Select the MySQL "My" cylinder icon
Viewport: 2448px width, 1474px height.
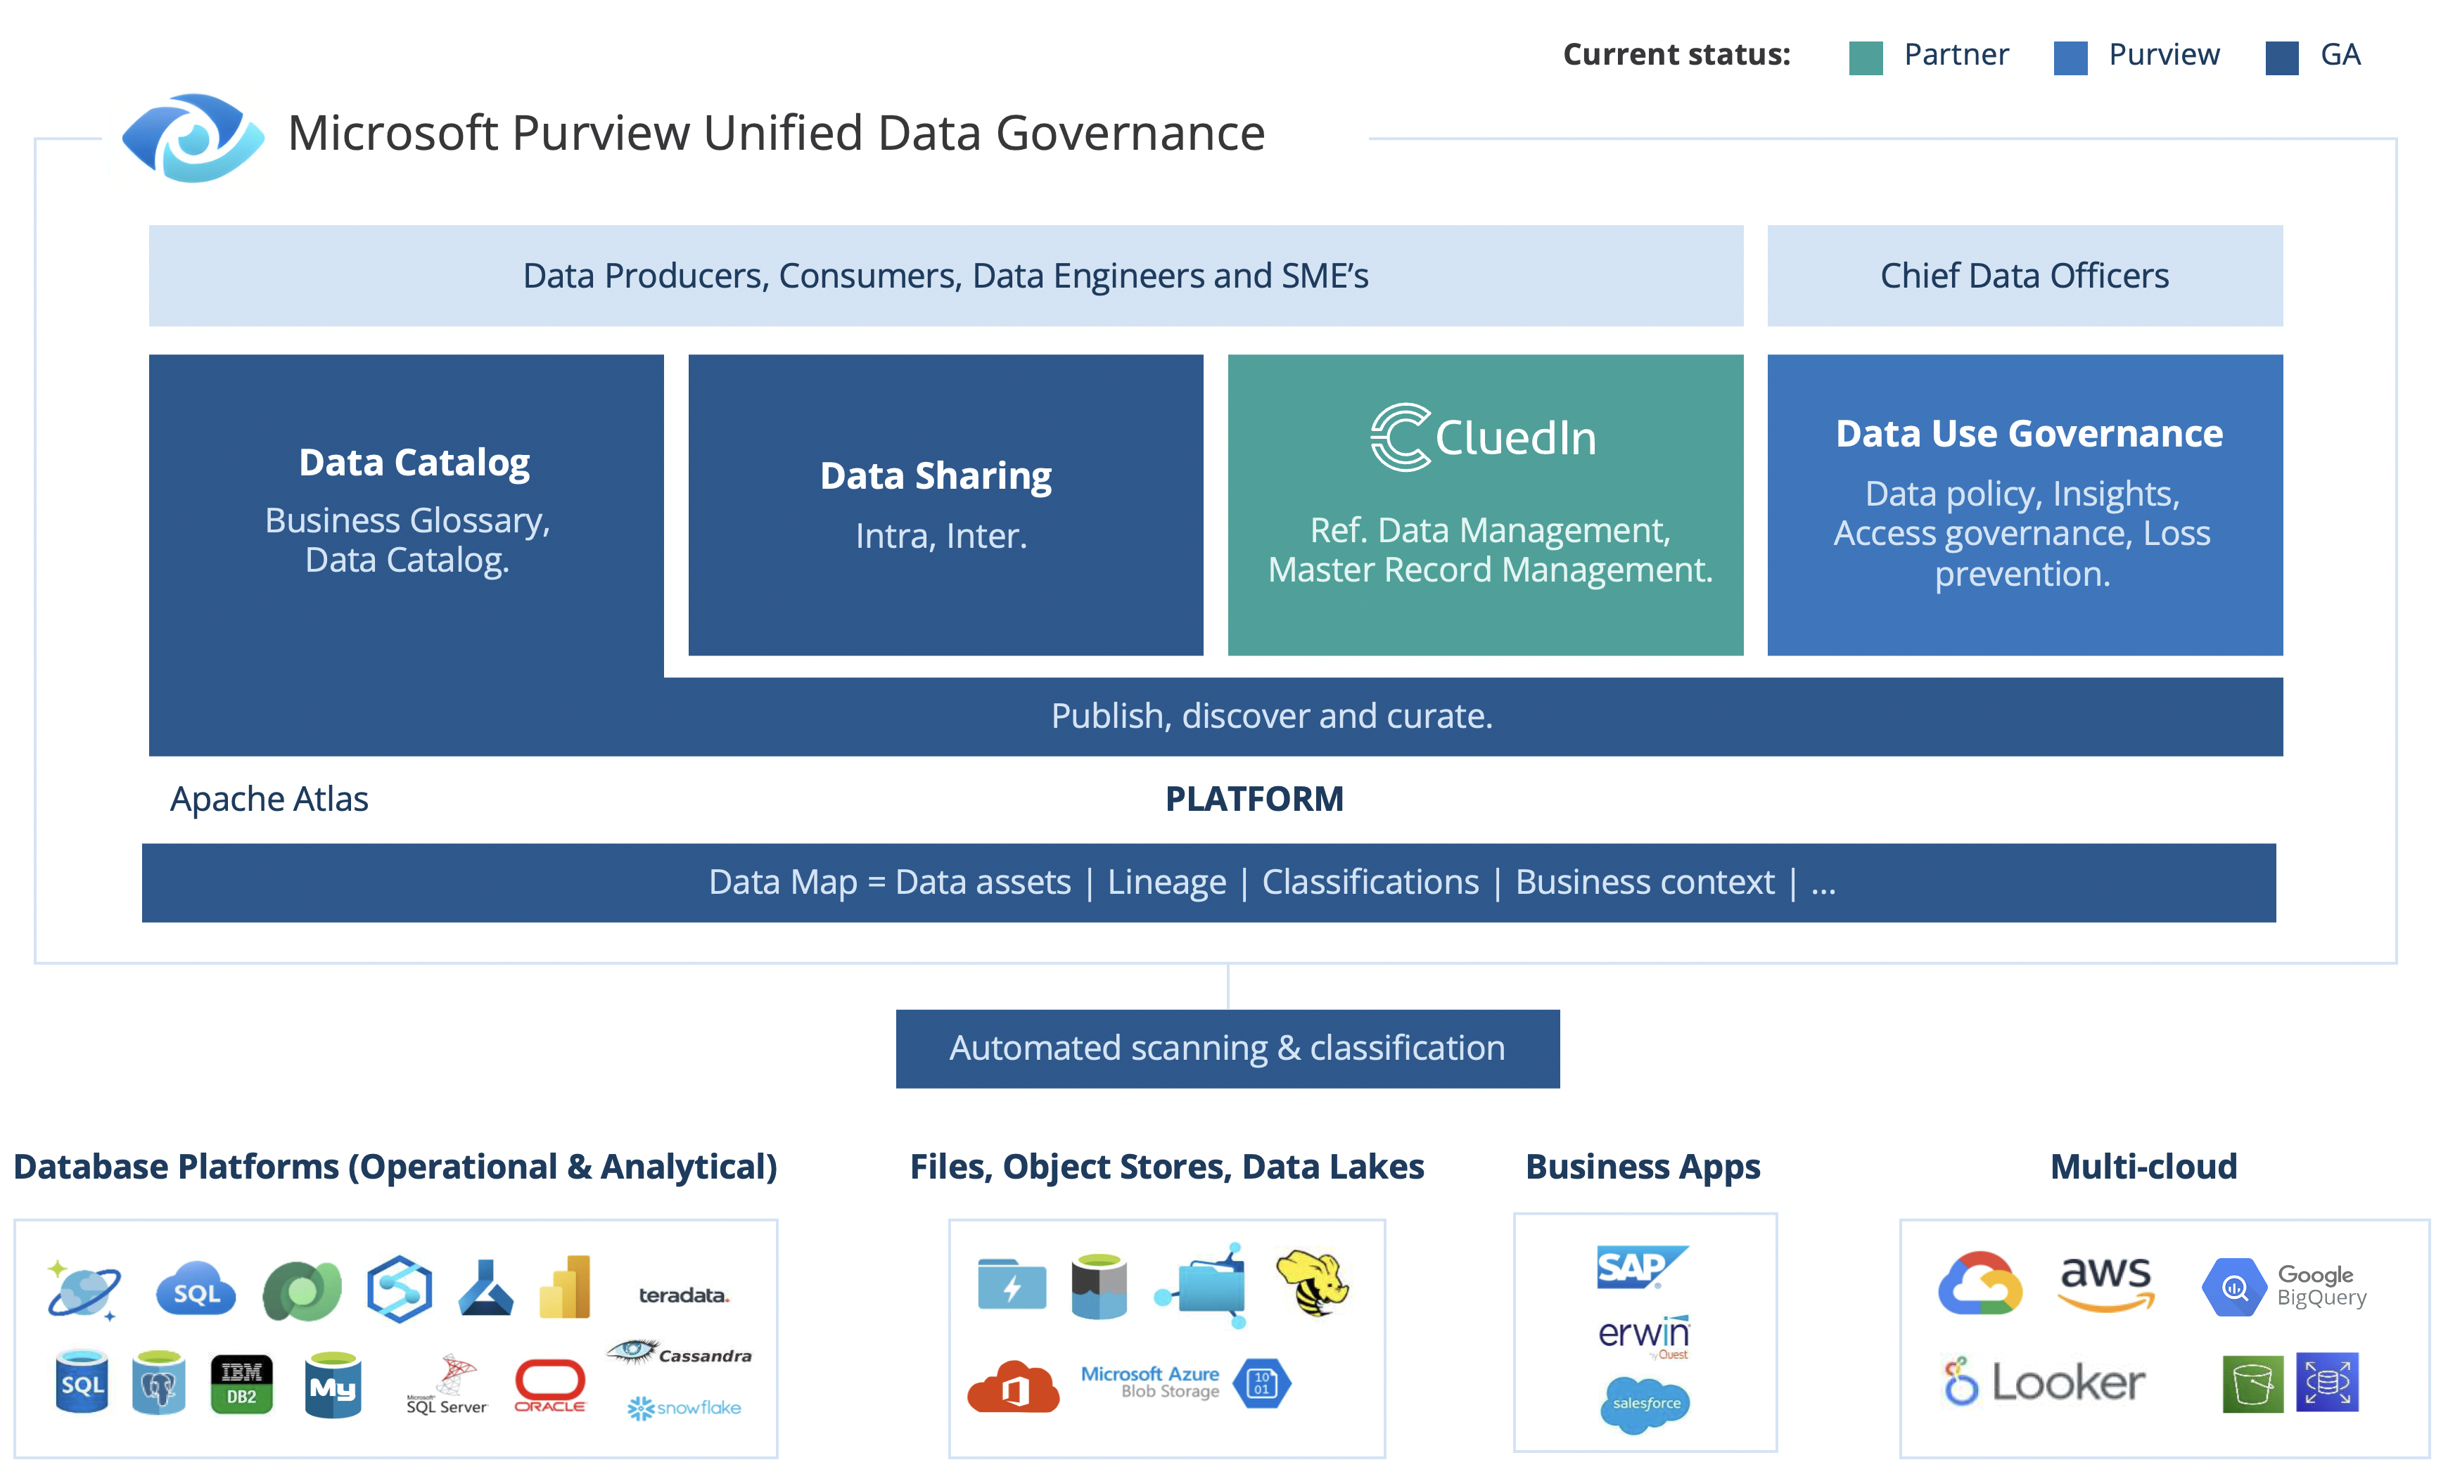333,1385
